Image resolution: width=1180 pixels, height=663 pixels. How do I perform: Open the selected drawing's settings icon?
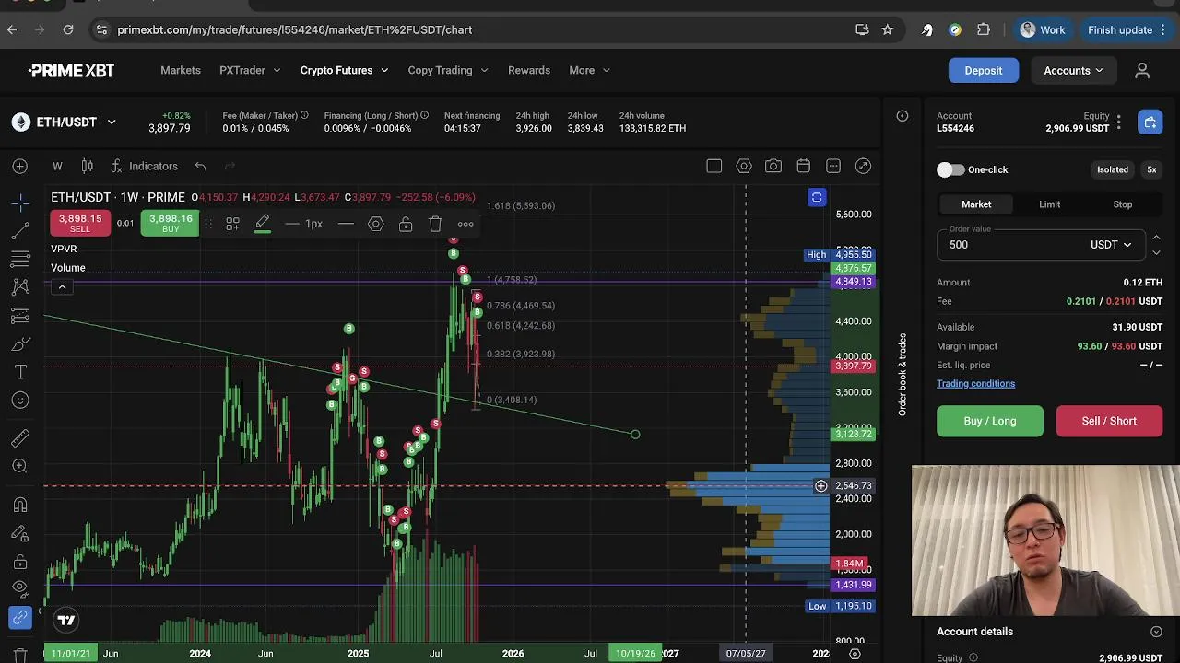pos(375,224)
